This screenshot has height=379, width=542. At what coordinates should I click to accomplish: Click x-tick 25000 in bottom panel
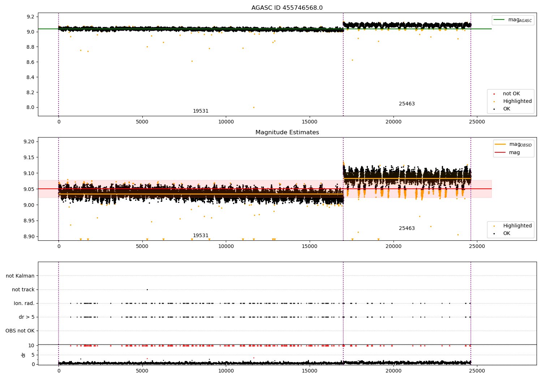coord(477,371)
